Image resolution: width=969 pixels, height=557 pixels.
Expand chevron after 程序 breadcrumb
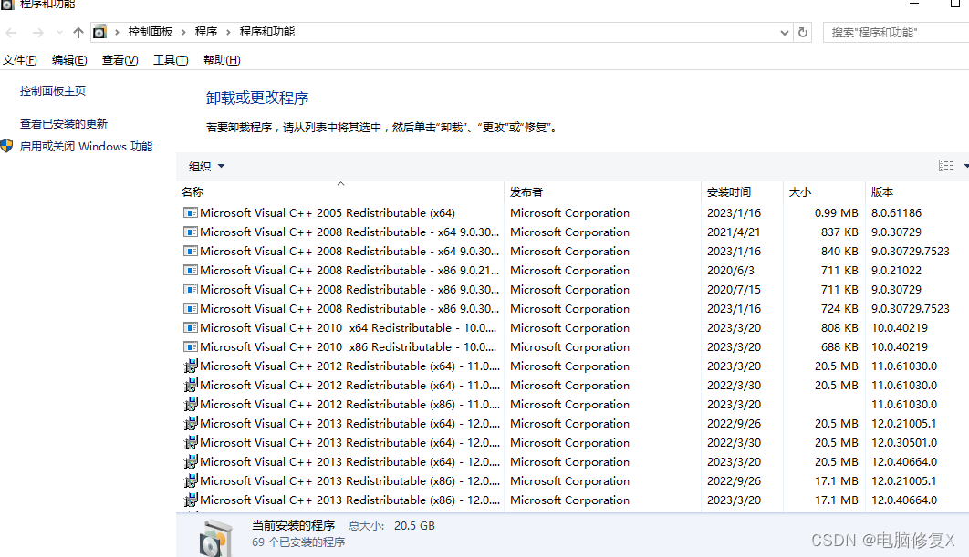click(228, 32)
